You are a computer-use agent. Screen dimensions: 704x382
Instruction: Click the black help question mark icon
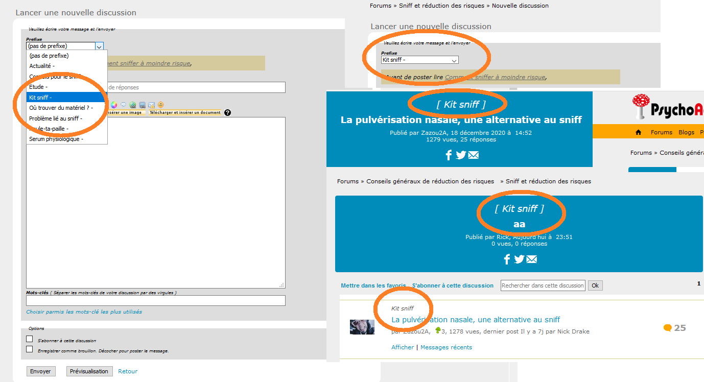coord(227,112)
